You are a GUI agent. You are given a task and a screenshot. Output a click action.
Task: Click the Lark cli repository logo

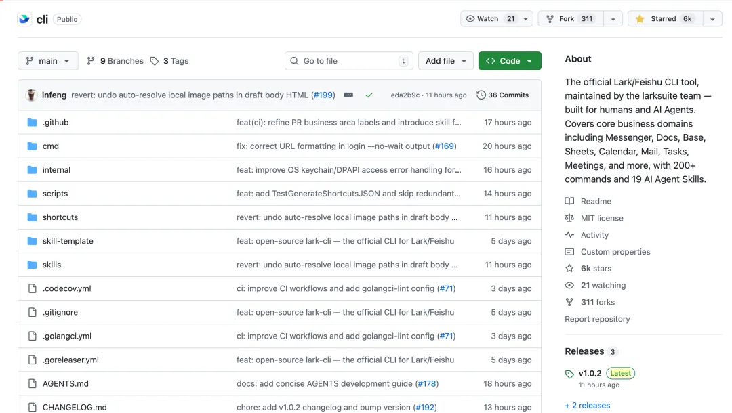[x=24, y=19]
